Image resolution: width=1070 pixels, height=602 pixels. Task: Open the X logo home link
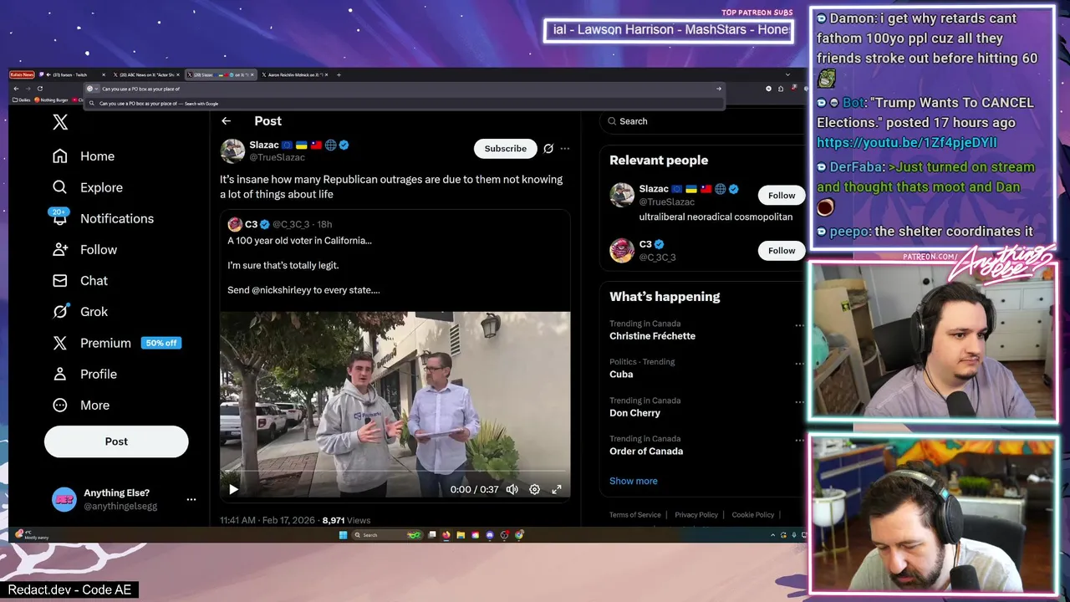coord(60,122)
